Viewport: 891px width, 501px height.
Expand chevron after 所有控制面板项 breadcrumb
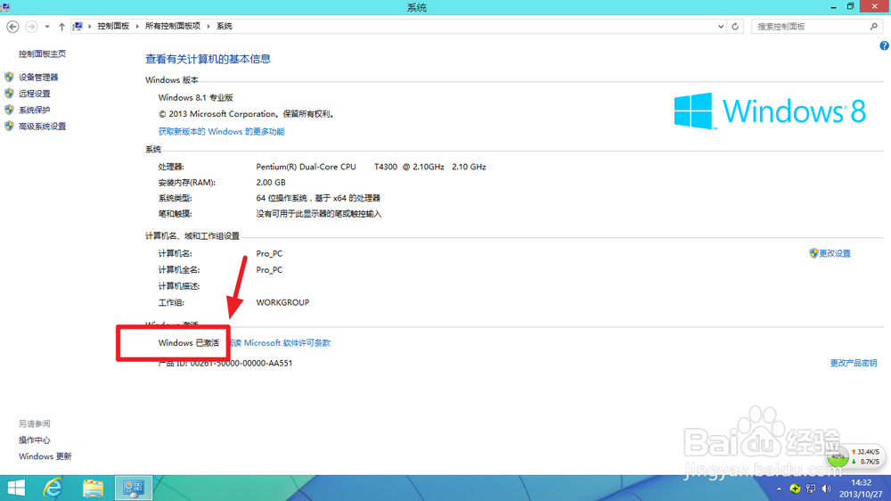[208, 26]
